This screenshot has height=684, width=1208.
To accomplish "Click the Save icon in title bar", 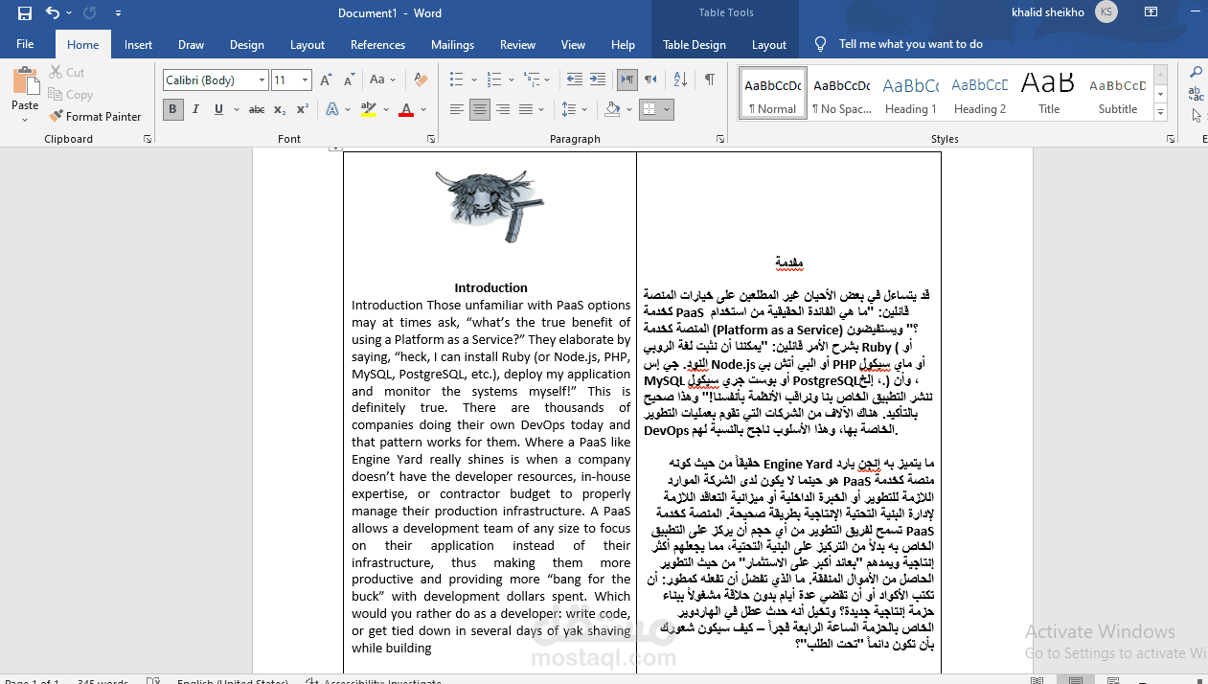I will click(x=25, y=13).
